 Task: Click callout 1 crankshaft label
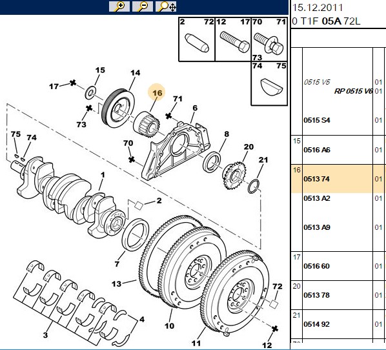[103, 175]
